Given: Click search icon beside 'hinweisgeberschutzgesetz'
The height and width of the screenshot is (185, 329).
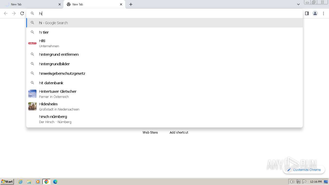Looking at the screenshot, I should point(32,73).
